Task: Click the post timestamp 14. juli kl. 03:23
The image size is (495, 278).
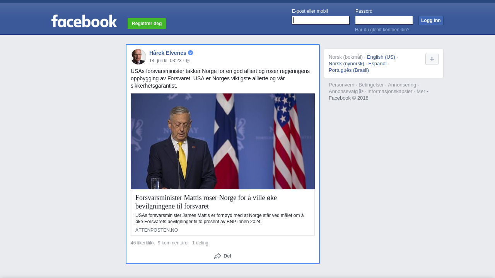Action: point(166,61)
